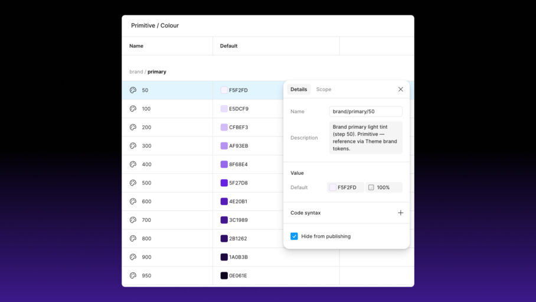Select the variable name 400
This screenshot has width=536, height=302.
(146, 164)
